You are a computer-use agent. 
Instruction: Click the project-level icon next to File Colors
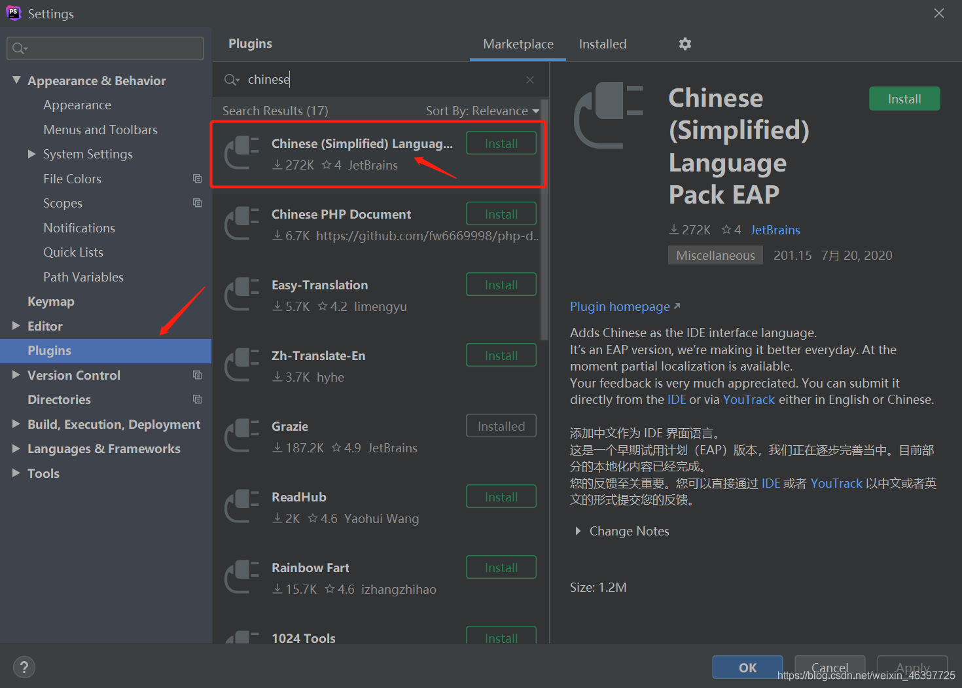(x=197, y=178)
